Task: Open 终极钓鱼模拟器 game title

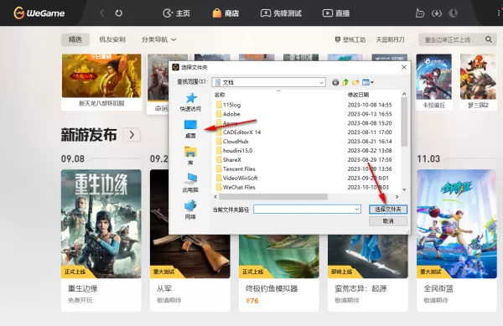Action: click(272, 288)
